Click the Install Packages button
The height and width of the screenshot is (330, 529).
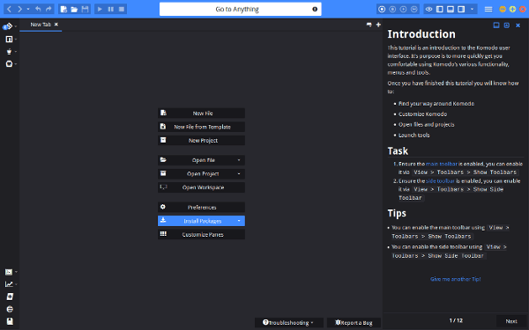(201, 221)
